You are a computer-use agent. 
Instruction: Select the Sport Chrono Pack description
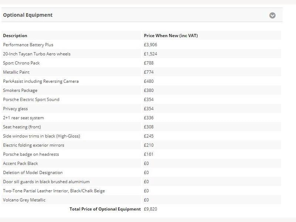click(21, 63)
